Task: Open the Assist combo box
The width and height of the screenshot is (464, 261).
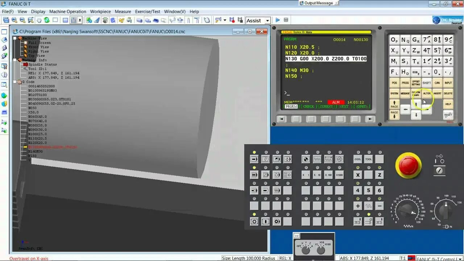Action: pos(258,21)
